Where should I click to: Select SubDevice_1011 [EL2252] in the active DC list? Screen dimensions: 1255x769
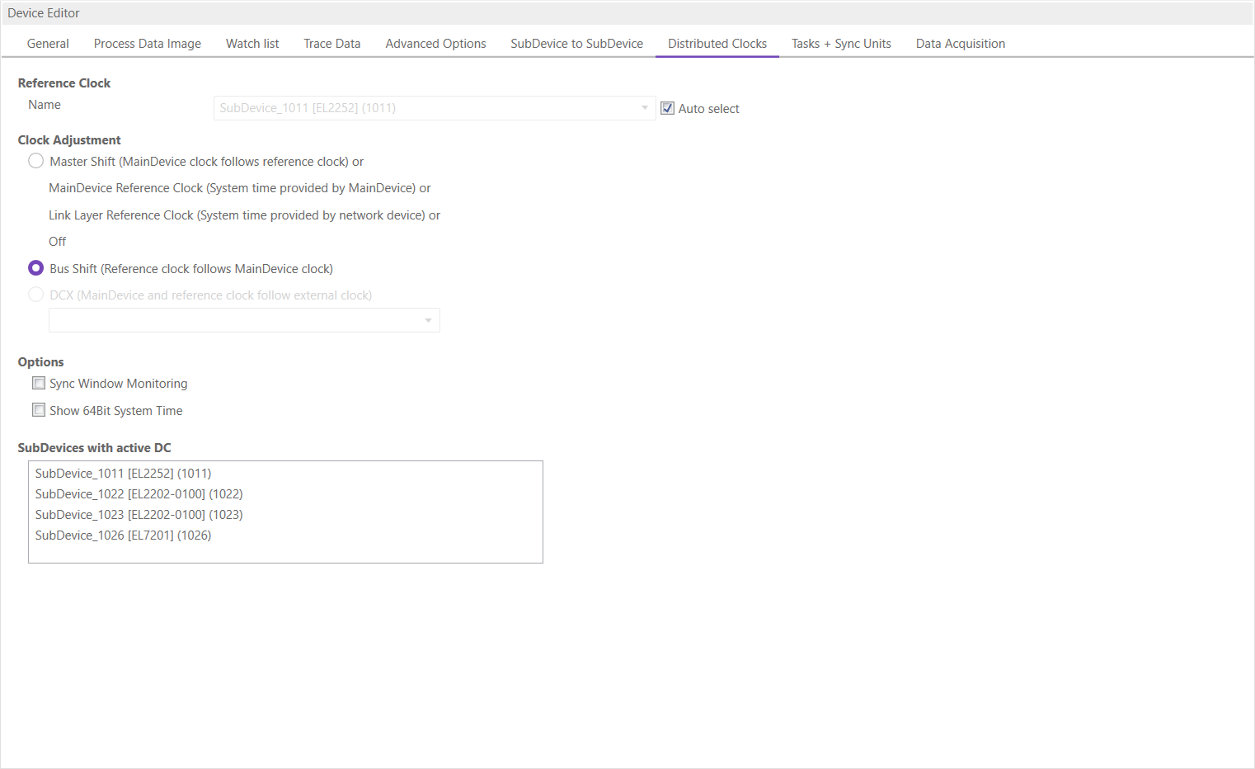(x=123, y=474)
